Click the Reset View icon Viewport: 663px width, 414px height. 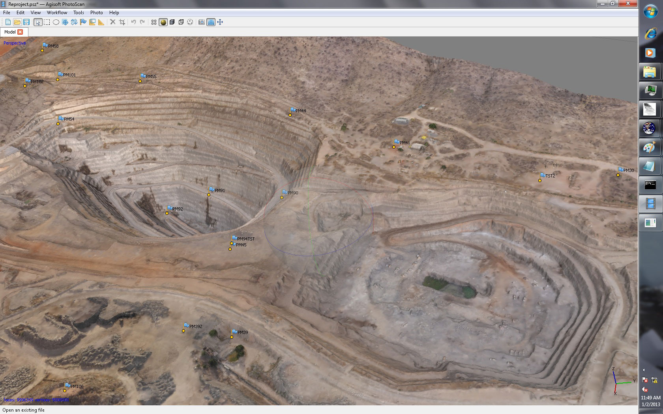pos(220,22)
